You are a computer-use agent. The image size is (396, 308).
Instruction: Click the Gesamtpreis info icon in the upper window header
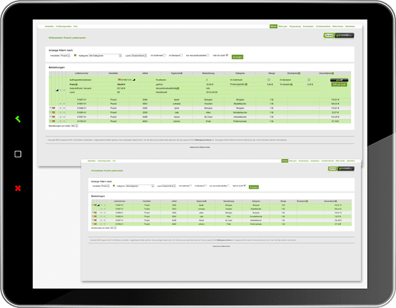[x=333, y=73]
